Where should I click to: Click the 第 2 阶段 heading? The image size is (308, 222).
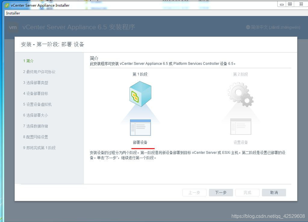coord(241,74)
